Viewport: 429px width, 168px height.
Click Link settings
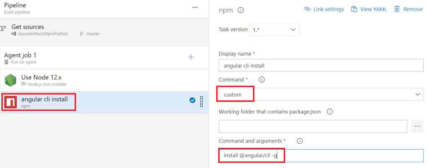[x=324, y=9]
